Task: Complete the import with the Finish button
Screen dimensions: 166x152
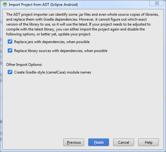Action: tap(99, 142)
